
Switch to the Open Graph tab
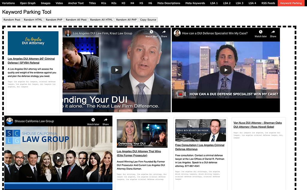pos(28,3)
